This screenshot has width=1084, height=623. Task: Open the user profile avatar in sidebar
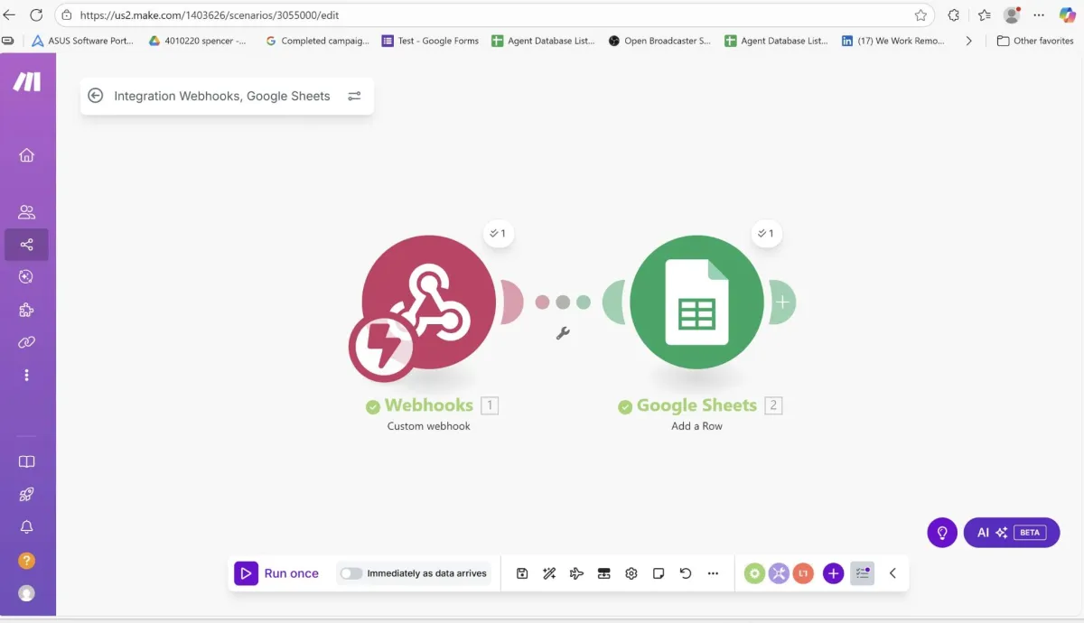pyautogui.click(x=27, y=593)
